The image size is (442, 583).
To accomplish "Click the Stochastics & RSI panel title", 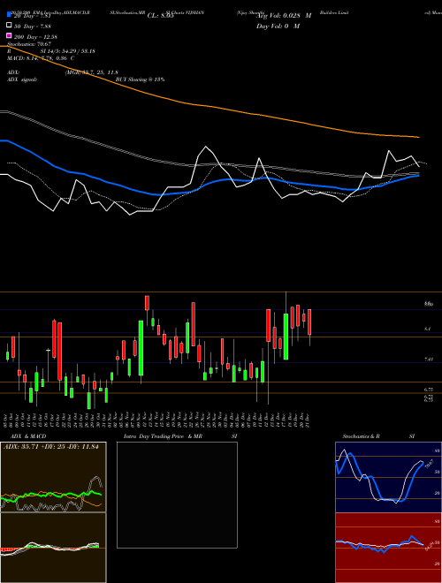I will (x=378, y=436).
